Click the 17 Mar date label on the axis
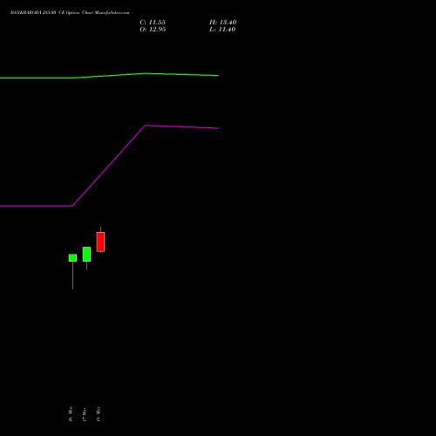Screen dimensions: 436x436 (85, 414)
